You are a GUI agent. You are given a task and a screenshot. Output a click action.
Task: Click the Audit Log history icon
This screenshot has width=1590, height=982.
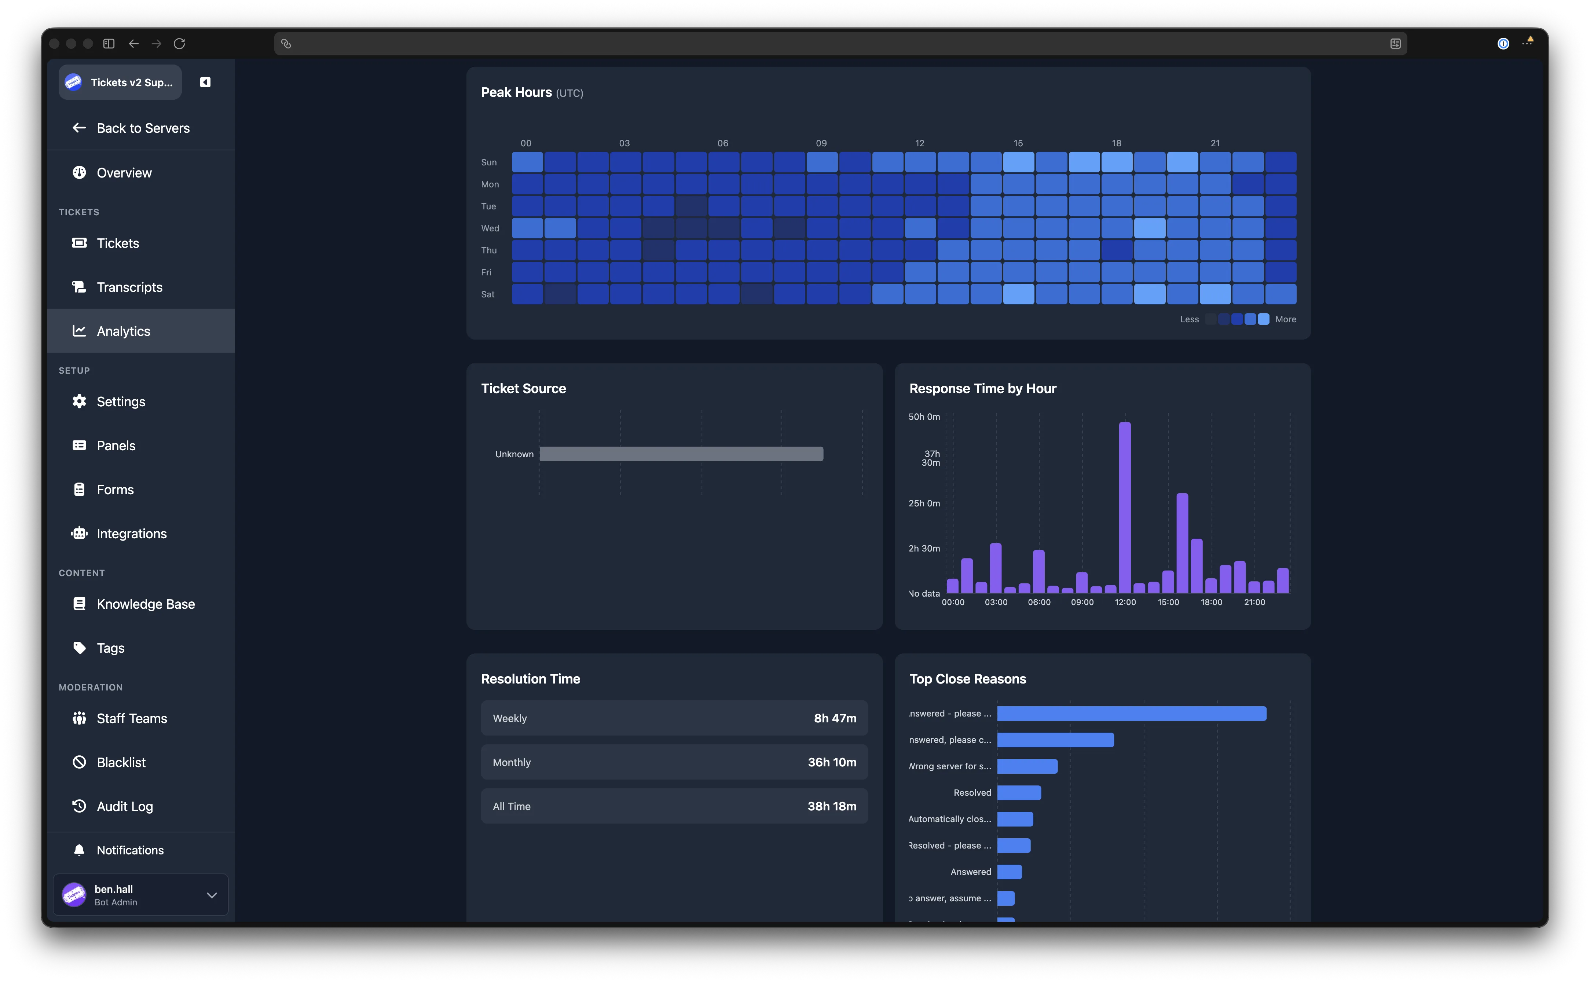click(79, 807)
